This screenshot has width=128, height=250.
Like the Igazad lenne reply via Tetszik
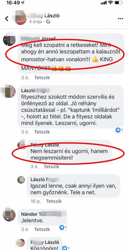[54, 201]
